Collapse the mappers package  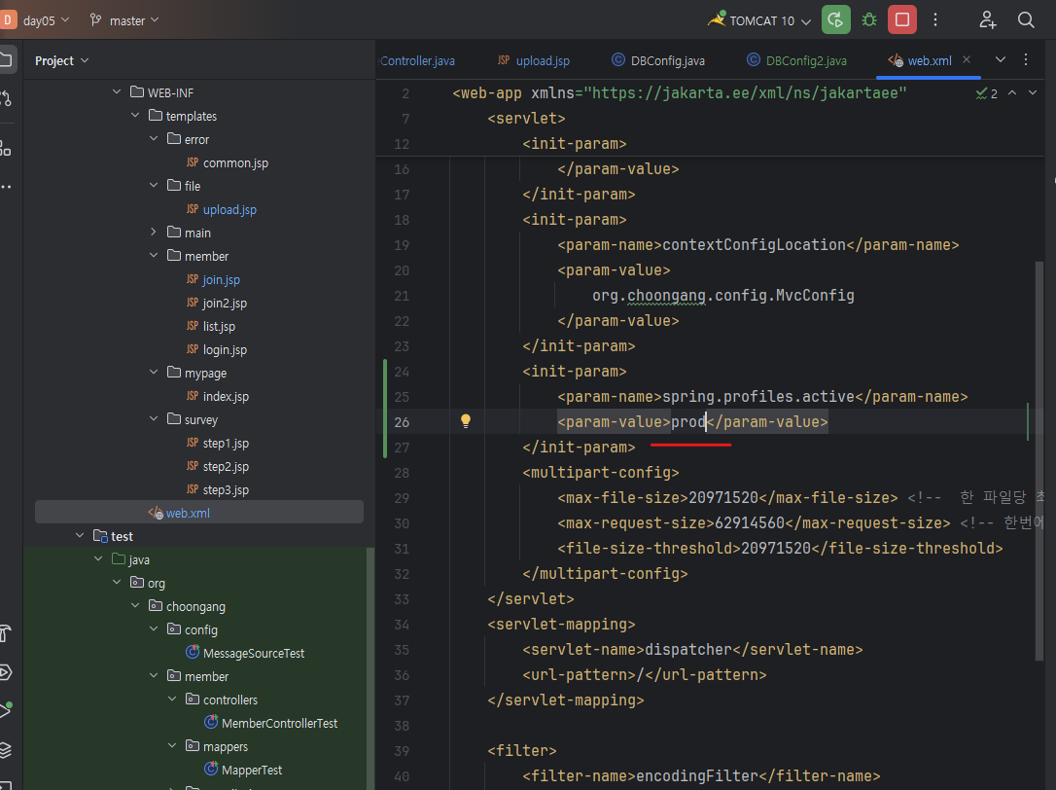(x=172, y=745)
